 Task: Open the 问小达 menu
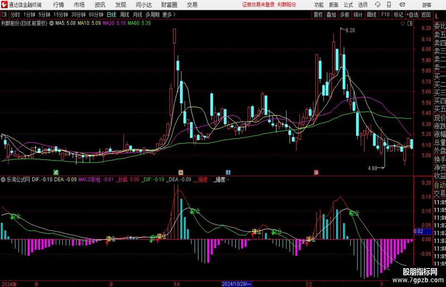[x=143, y=5]
